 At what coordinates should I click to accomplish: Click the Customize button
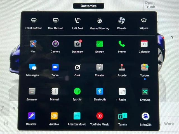[89, 6]
